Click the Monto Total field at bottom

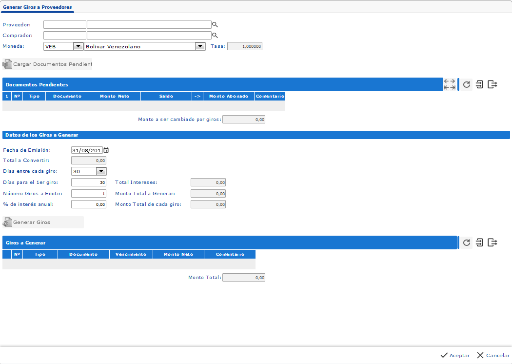coord(244,278)
